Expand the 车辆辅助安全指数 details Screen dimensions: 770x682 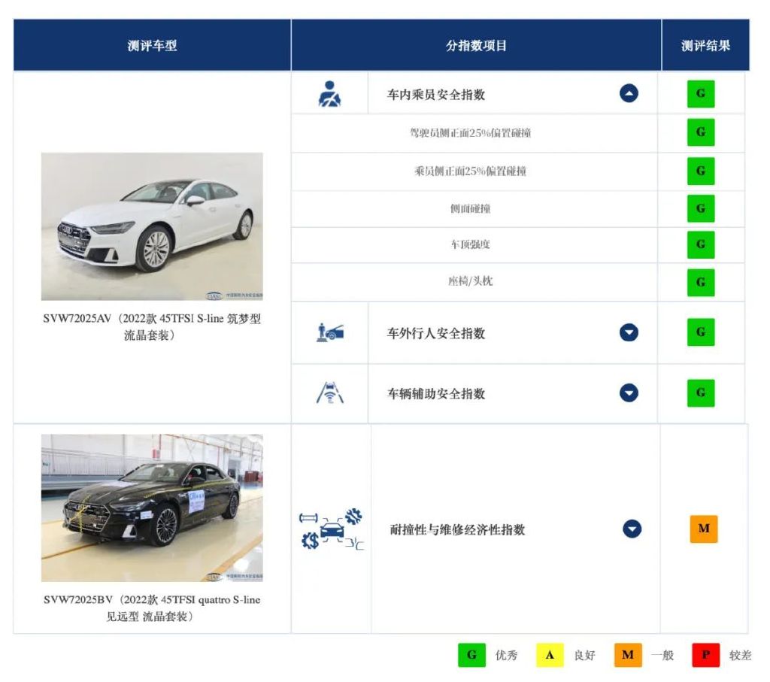[x=629, y=393]
